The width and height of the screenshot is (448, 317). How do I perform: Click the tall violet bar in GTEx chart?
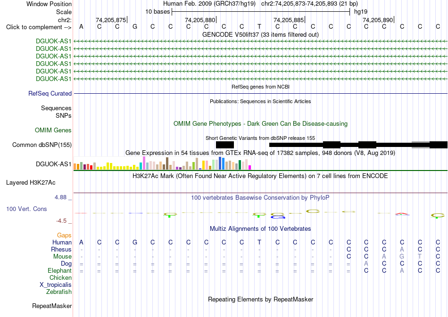tap(144, 163)
